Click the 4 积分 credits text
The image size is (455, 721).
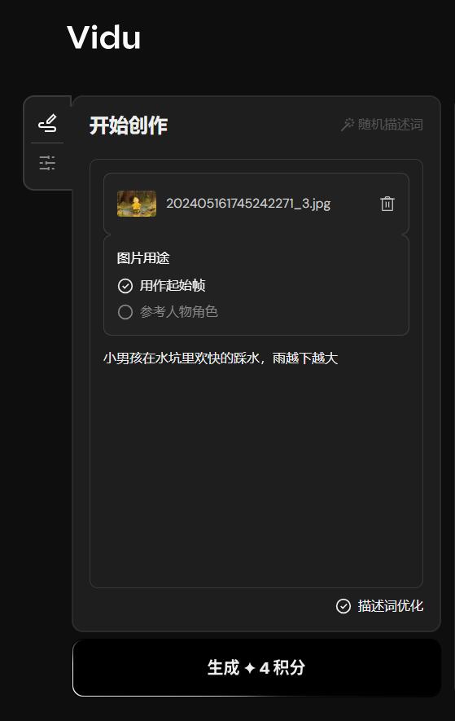282,668
